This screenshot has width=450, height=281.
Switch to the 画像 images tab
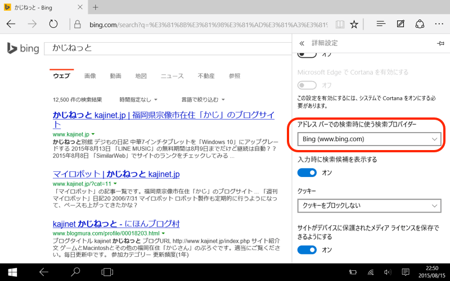tap(90, 76)
